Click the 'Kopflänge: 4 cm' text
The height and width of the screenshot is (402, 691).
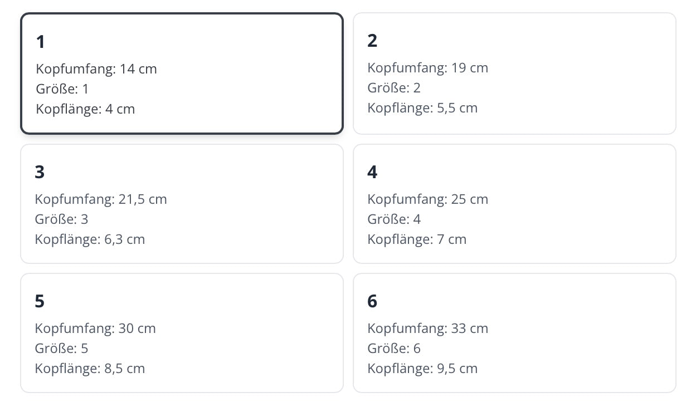(85, 109)
